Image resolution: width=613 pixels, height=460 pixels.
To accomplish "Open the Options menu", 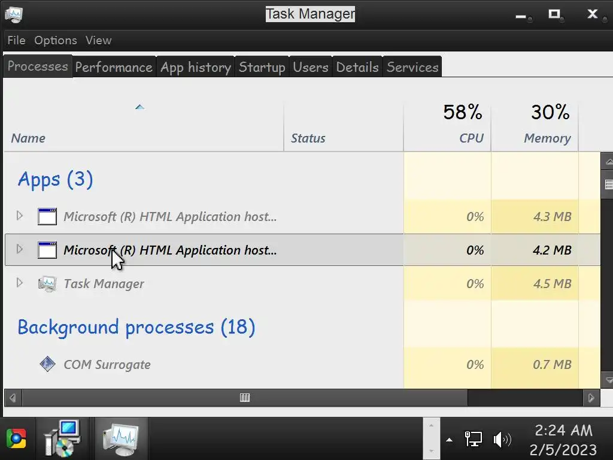I will (x=56, y=40).
